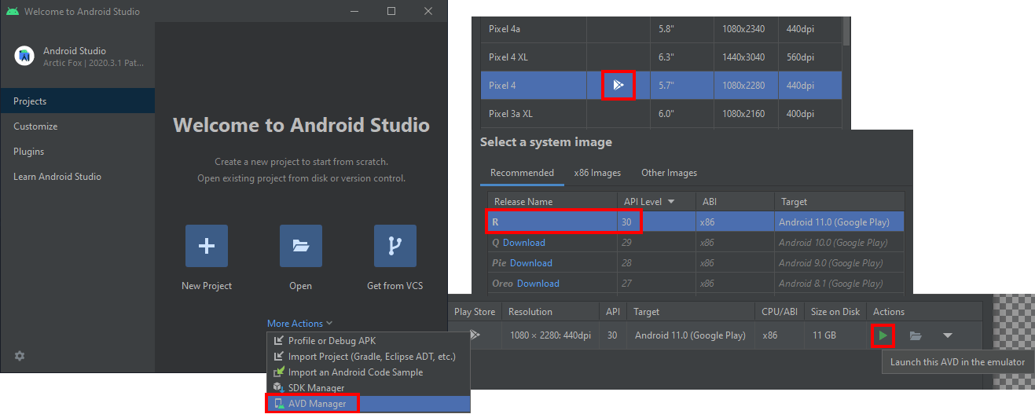Click the Profile or Debug APK icon
This screenshot has height=414, width=1035.
278,341
